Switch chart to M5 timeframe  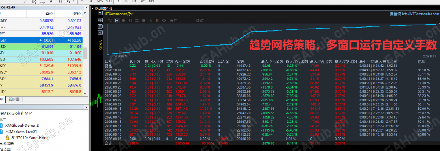click(91, 1)
